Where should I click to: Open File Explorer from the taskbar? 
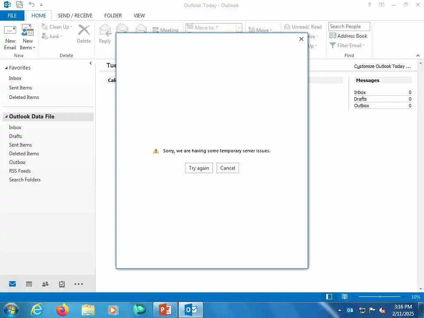coord(88,310)
